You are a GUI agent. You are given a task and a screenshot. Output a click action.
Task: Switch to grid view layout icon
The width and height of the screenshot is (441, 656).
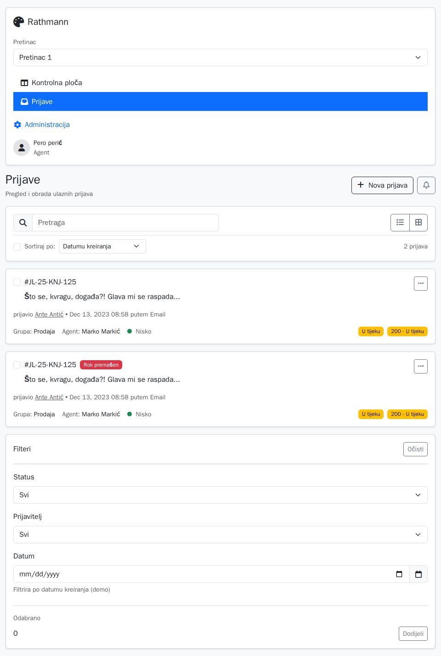click(x=418, y=223)
